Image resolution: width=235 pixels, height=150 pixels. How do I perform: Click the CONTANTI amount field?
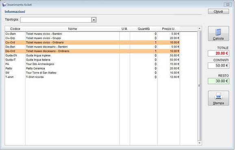click(218, 65)
